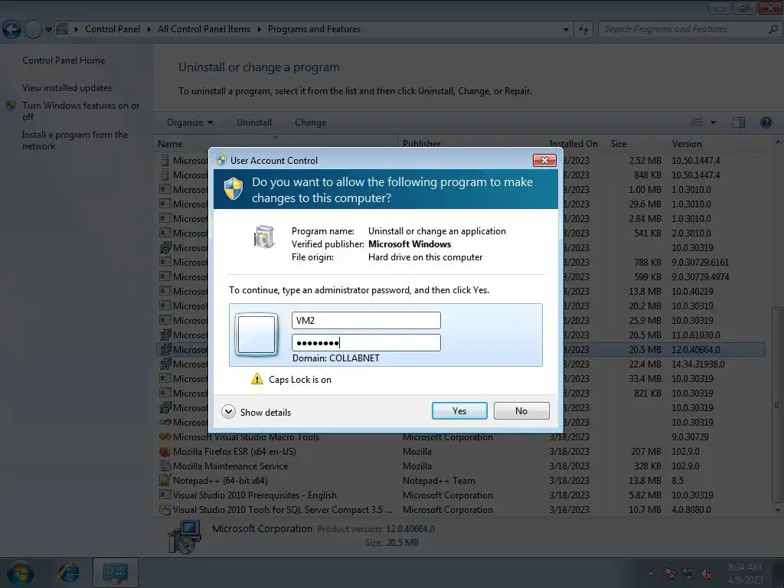Click the shield icon in the UAC title bar
The image size is (784, 588).
(x=221, y=160)
